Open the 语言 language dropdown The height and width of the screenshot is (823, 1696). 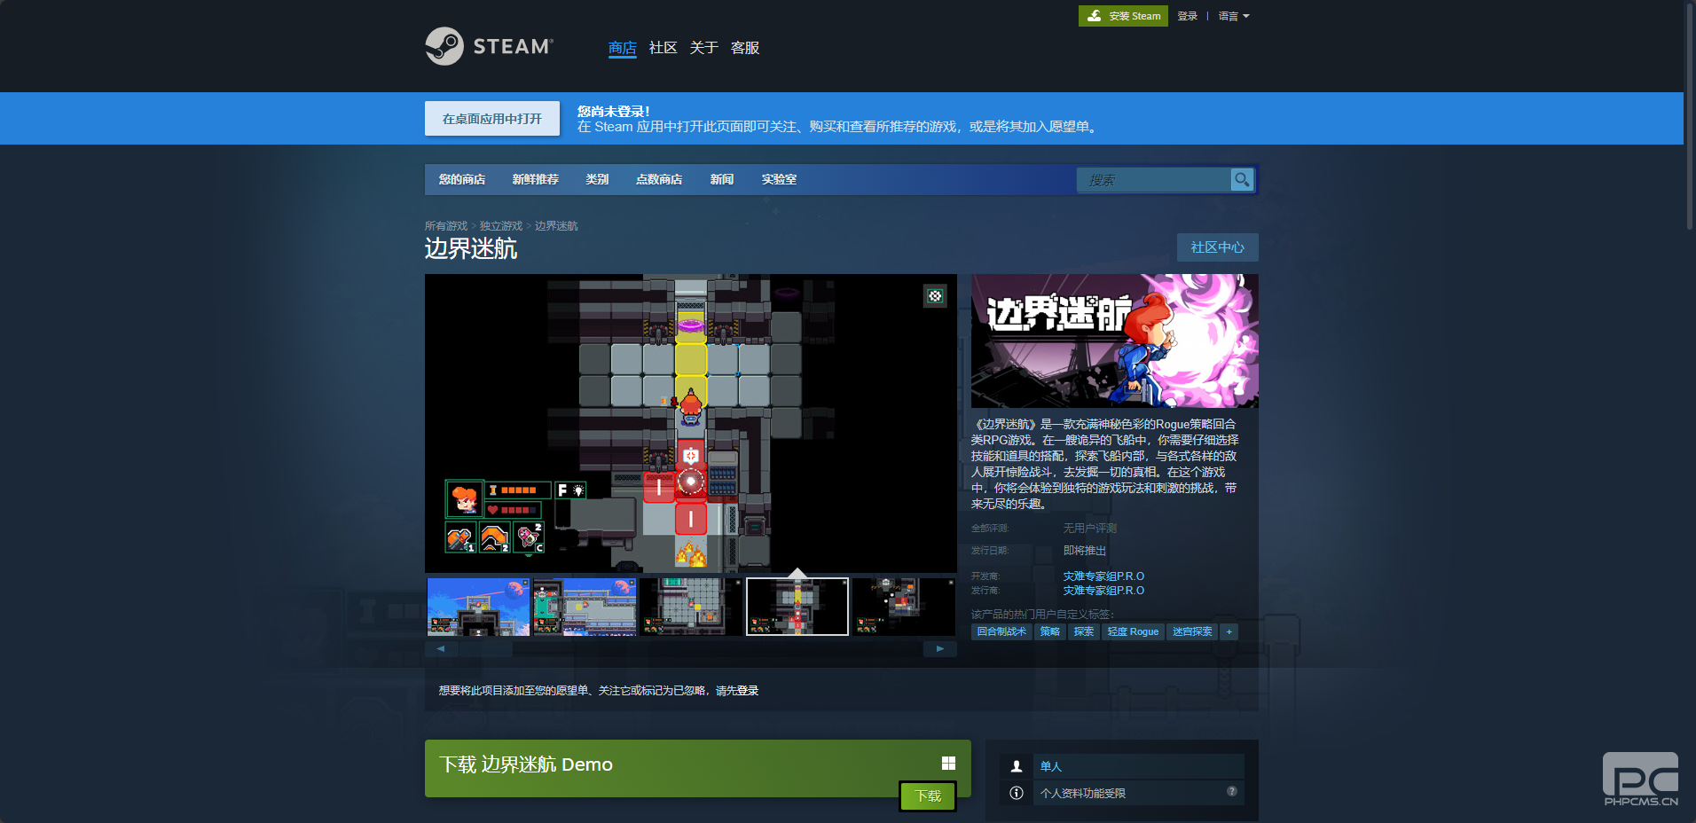(1234, 16)
